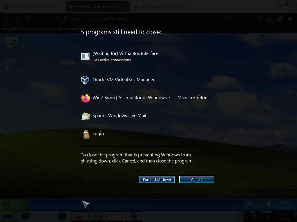The height and width of the screenshot is (222, 297).
Task: Select 'Oracle VM VirtualBox Manager' entry text
Action: (124, 80)
